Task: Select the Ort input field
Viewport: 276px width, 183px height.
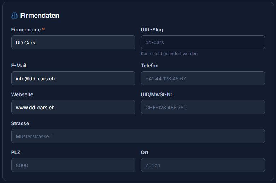Action: pyautogui.click(x=203, y=165)
